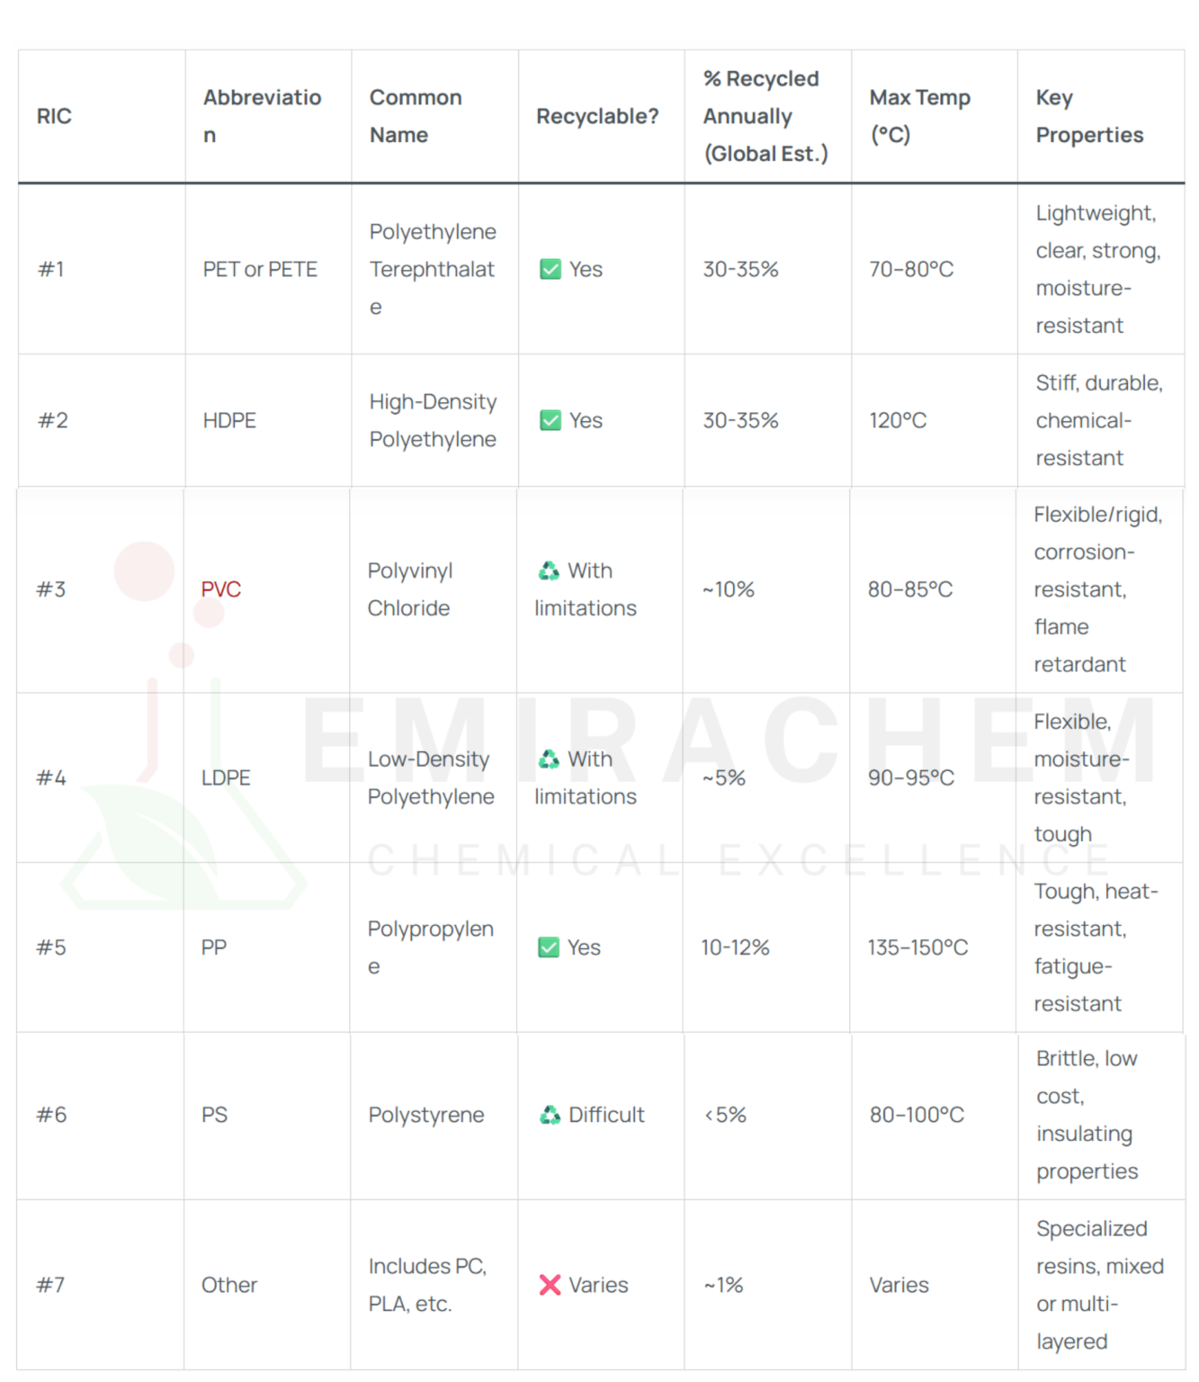Click the Recyclable? column header
This screenshot has height=1382, width=1199.
tap(597, 116)
